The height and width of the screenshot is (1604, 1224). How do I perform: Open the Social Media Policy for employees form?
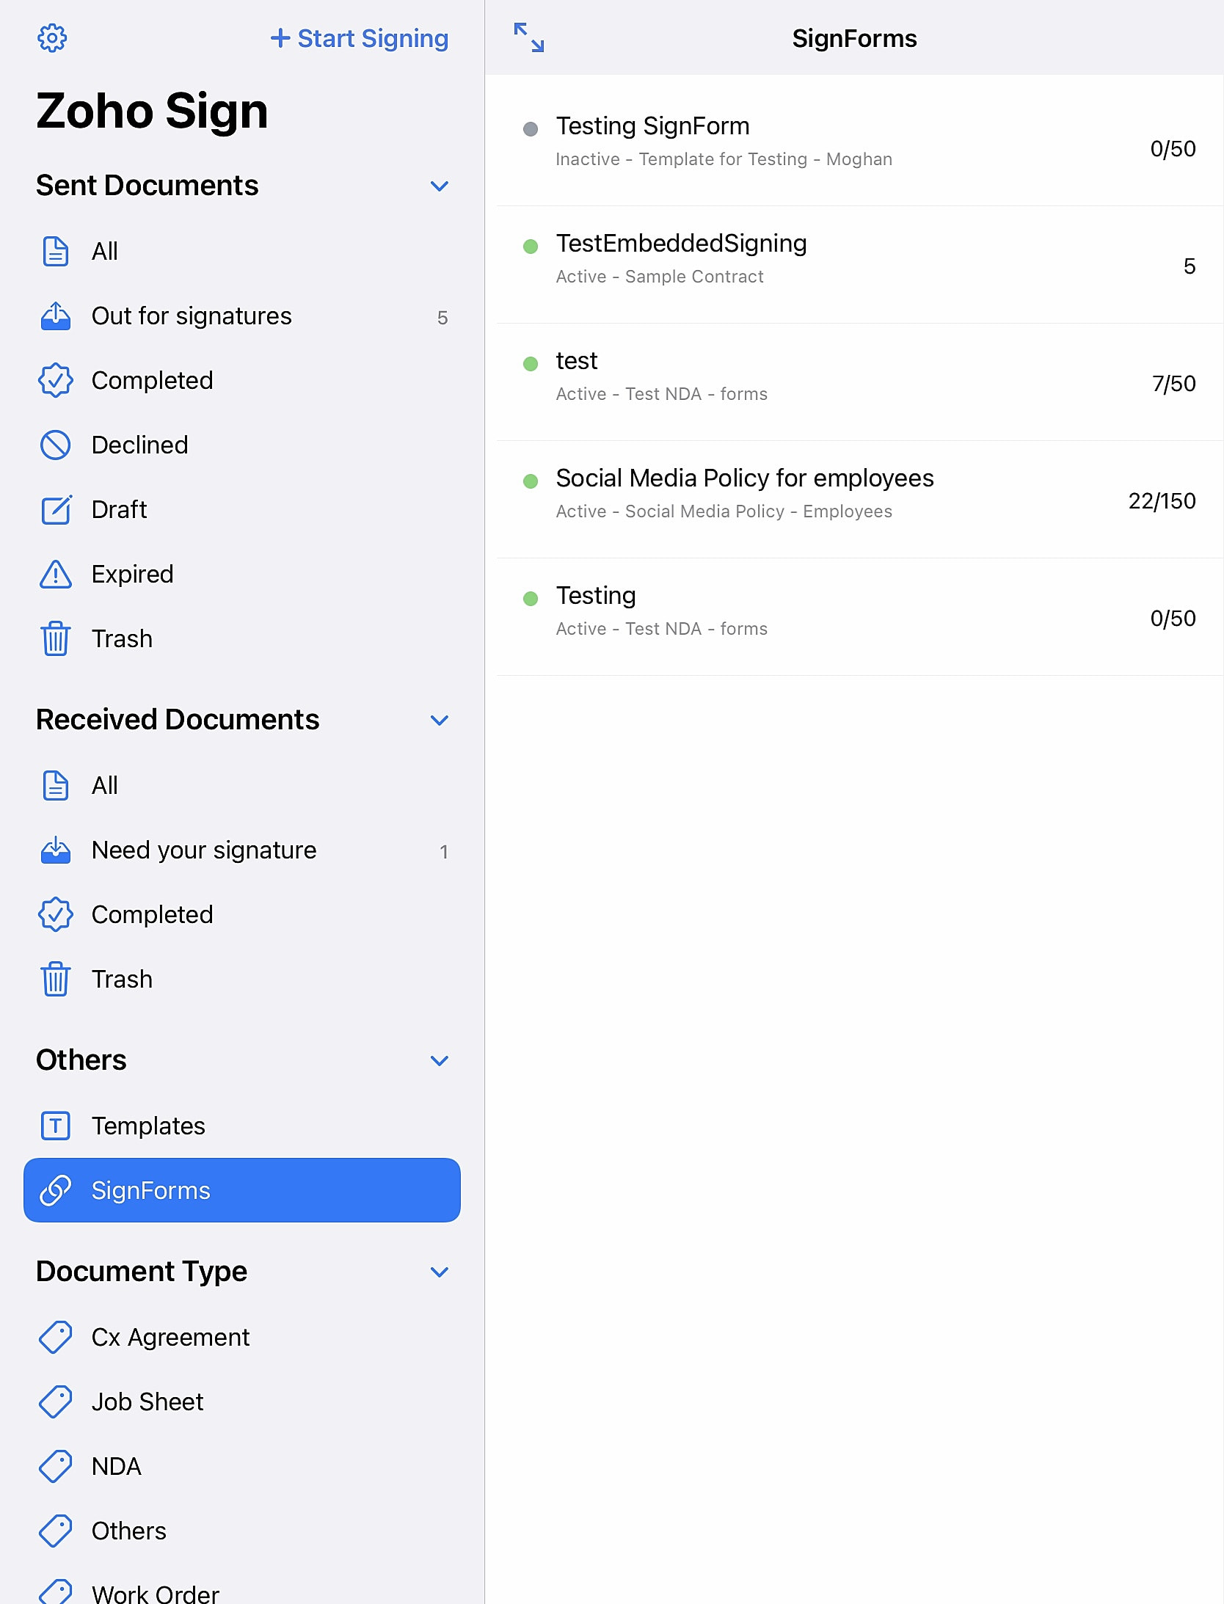[860, 500]
